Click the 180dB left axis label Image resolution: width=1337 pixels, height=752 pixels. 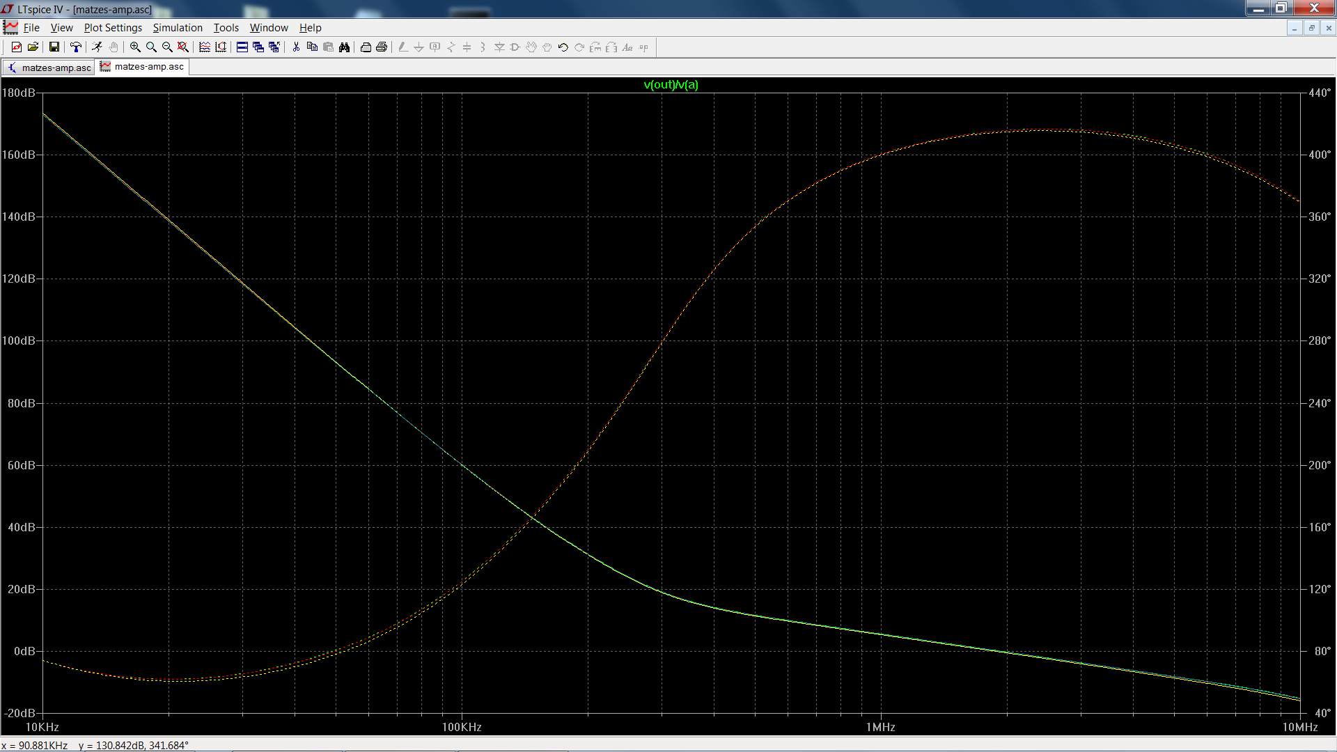pyautogui.click(x=19, y=93)
